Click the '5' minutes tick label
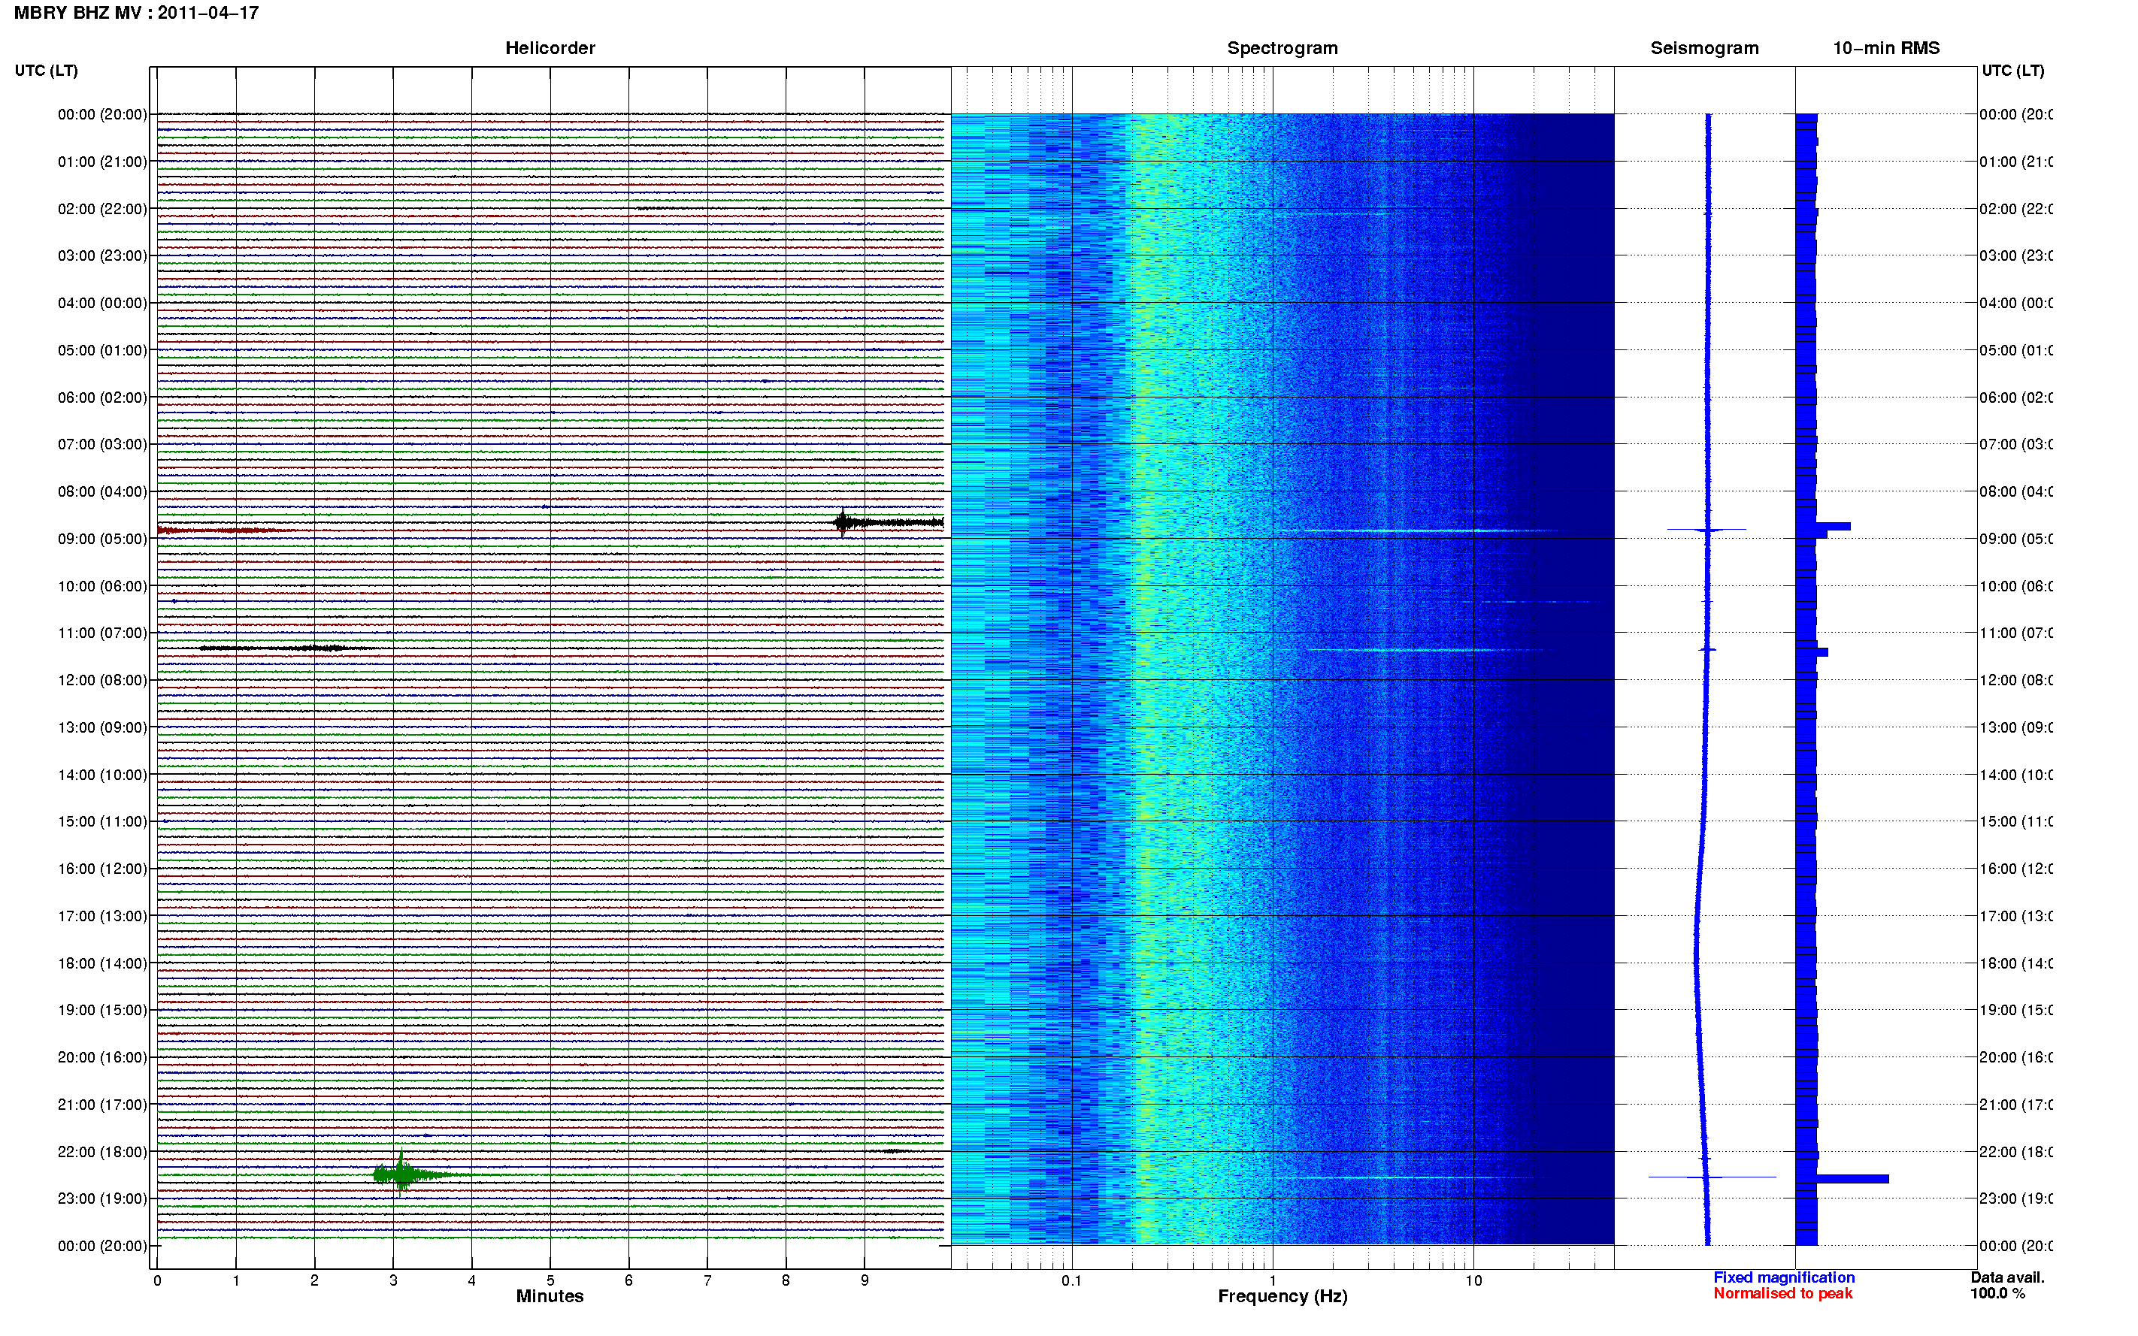This screenshot has height=1336, width=2138. (550, 1280)
